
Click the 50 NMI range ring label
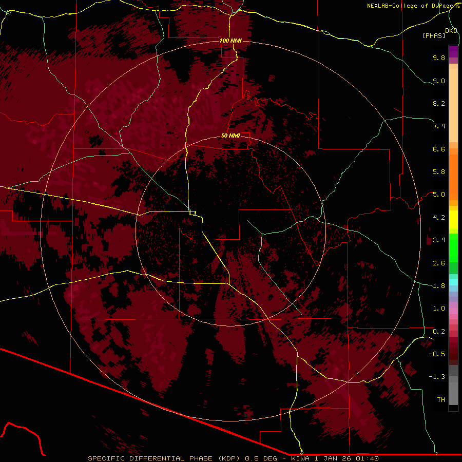point(230,136)
